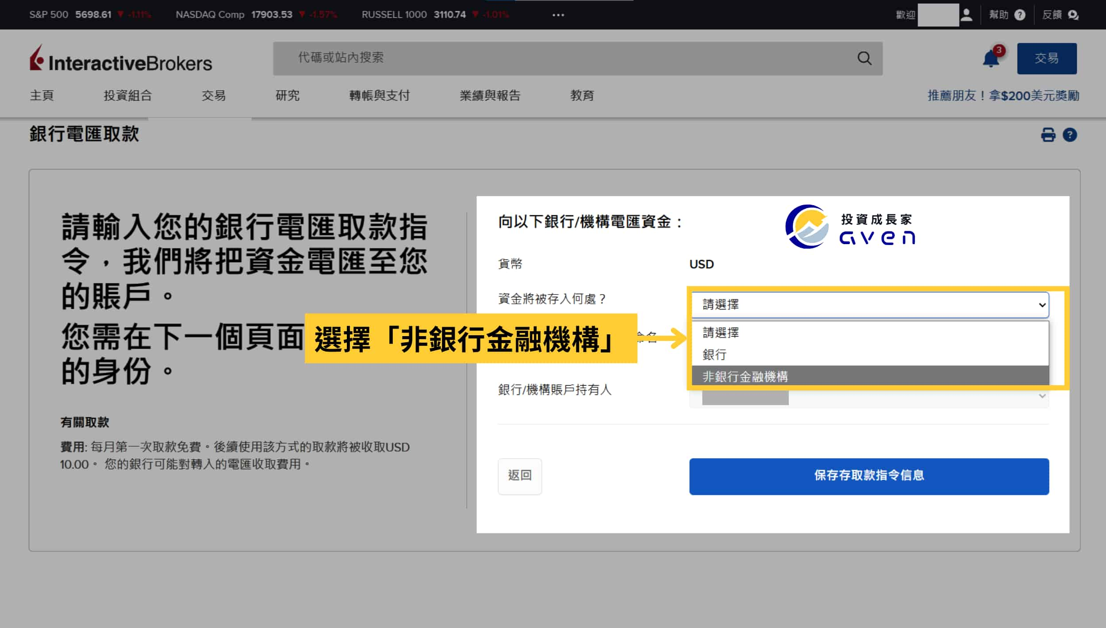1106x628 pixels.
Task: Open the notifications bell icon
Action: [991, 58]
